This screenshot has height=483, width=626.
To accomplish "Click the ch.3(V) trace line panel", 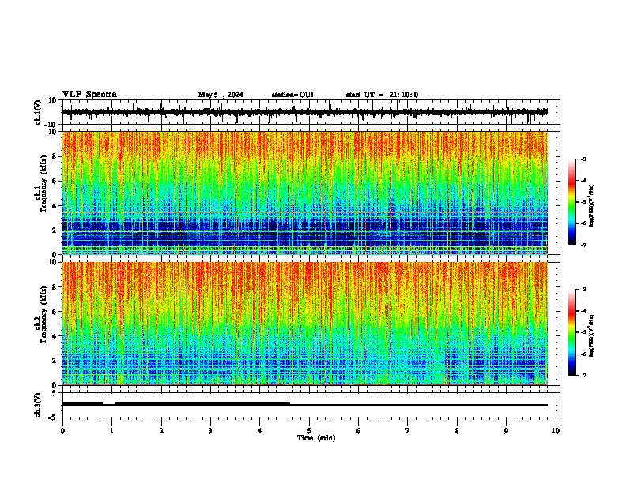I will pos(309,405).
